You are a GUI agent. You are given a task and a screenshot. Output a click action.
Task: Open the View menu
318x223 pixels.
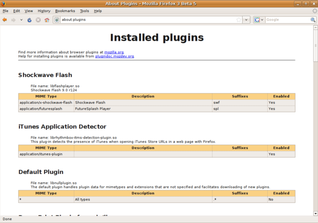click(x=29, y=11)
